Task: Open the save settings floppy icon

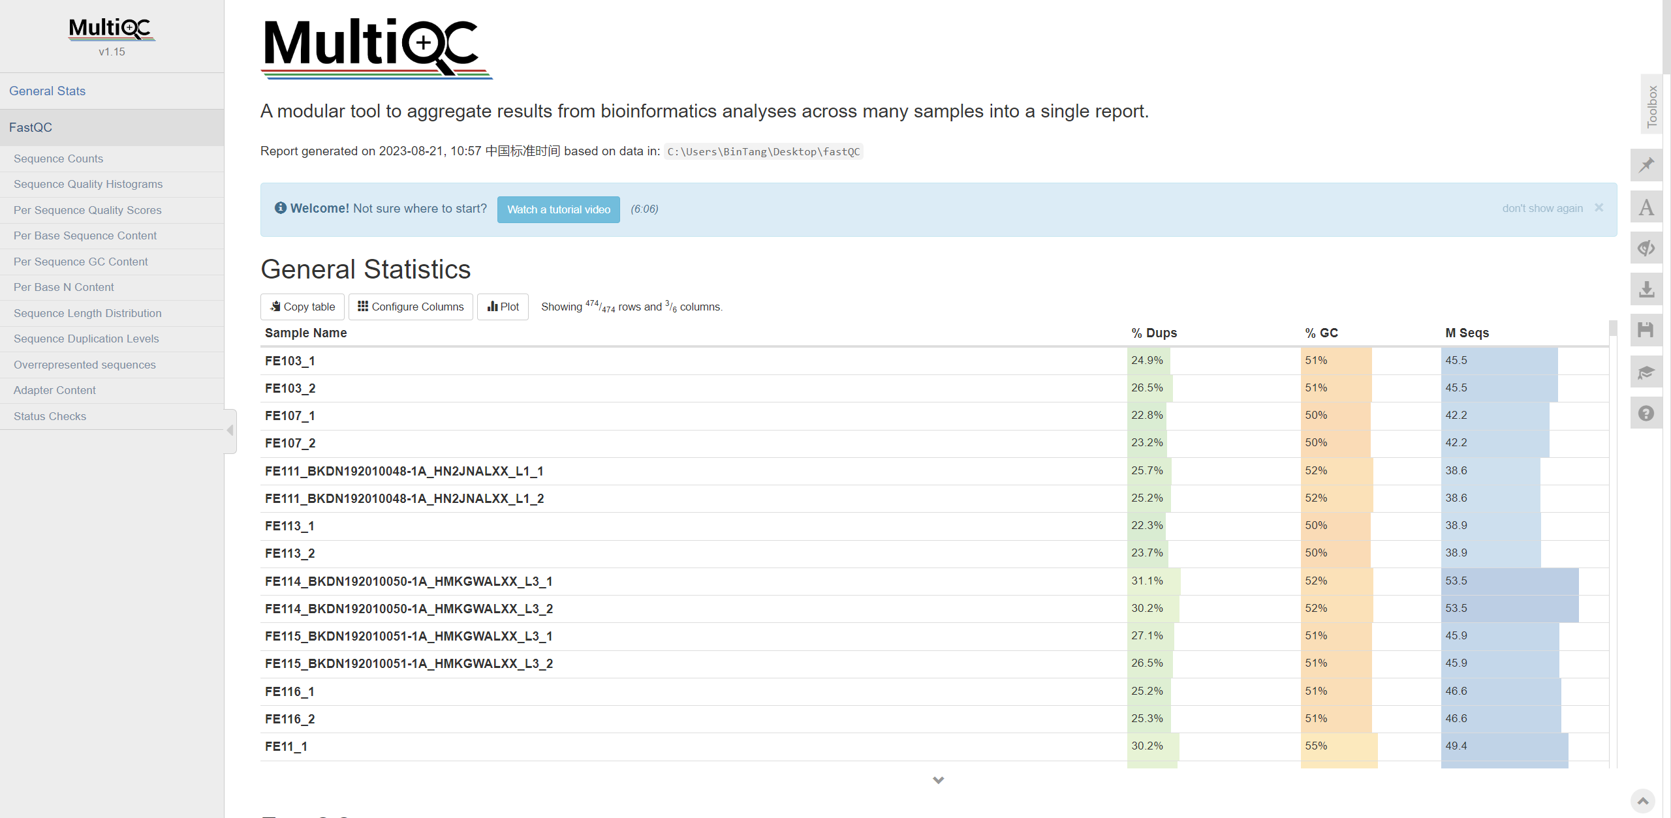Action: [1646, 330]
